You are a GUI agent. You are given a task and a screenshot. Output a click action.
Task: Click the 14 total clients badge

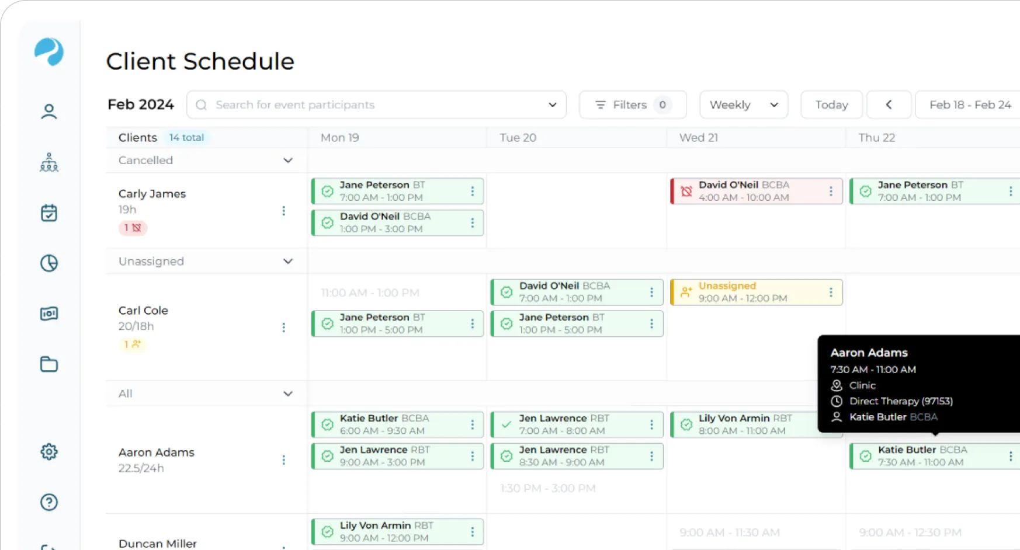(186, 137)
